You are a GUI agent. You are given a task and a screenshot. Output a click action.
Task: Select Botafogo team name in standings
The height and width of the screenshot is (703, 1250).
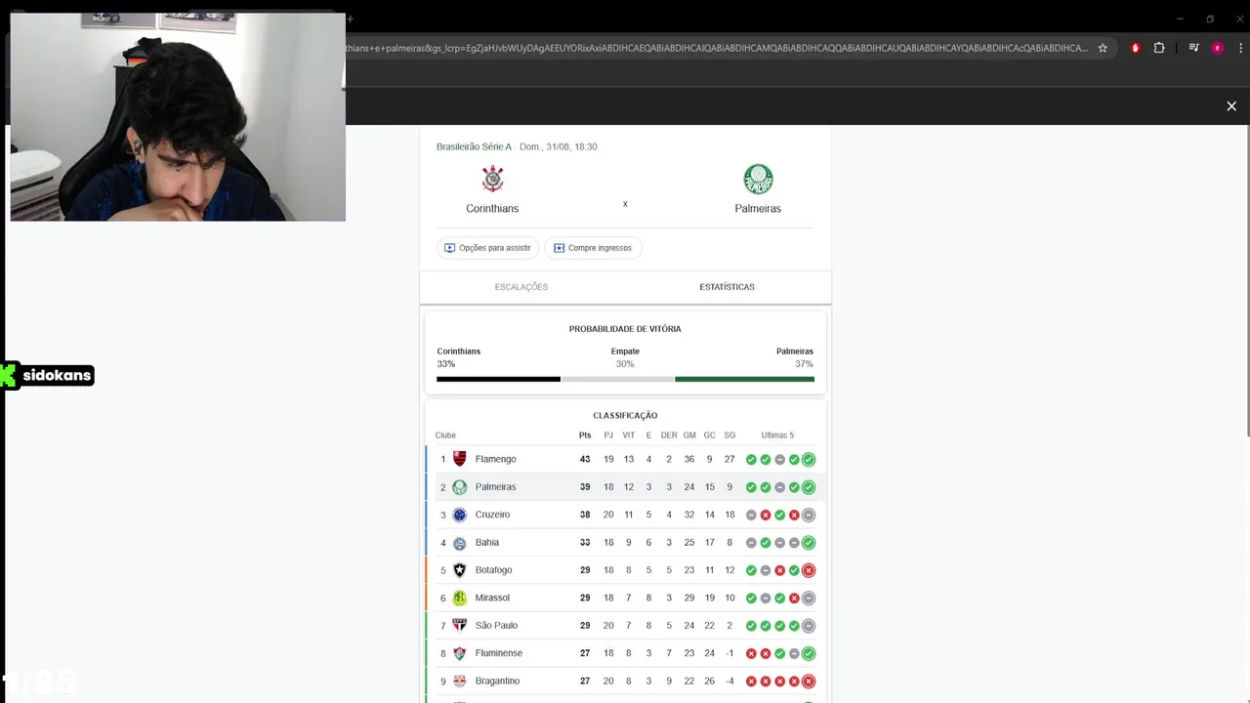494,570
